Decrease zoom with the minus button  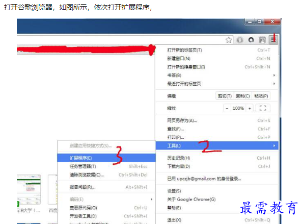[x=227, y=108]
